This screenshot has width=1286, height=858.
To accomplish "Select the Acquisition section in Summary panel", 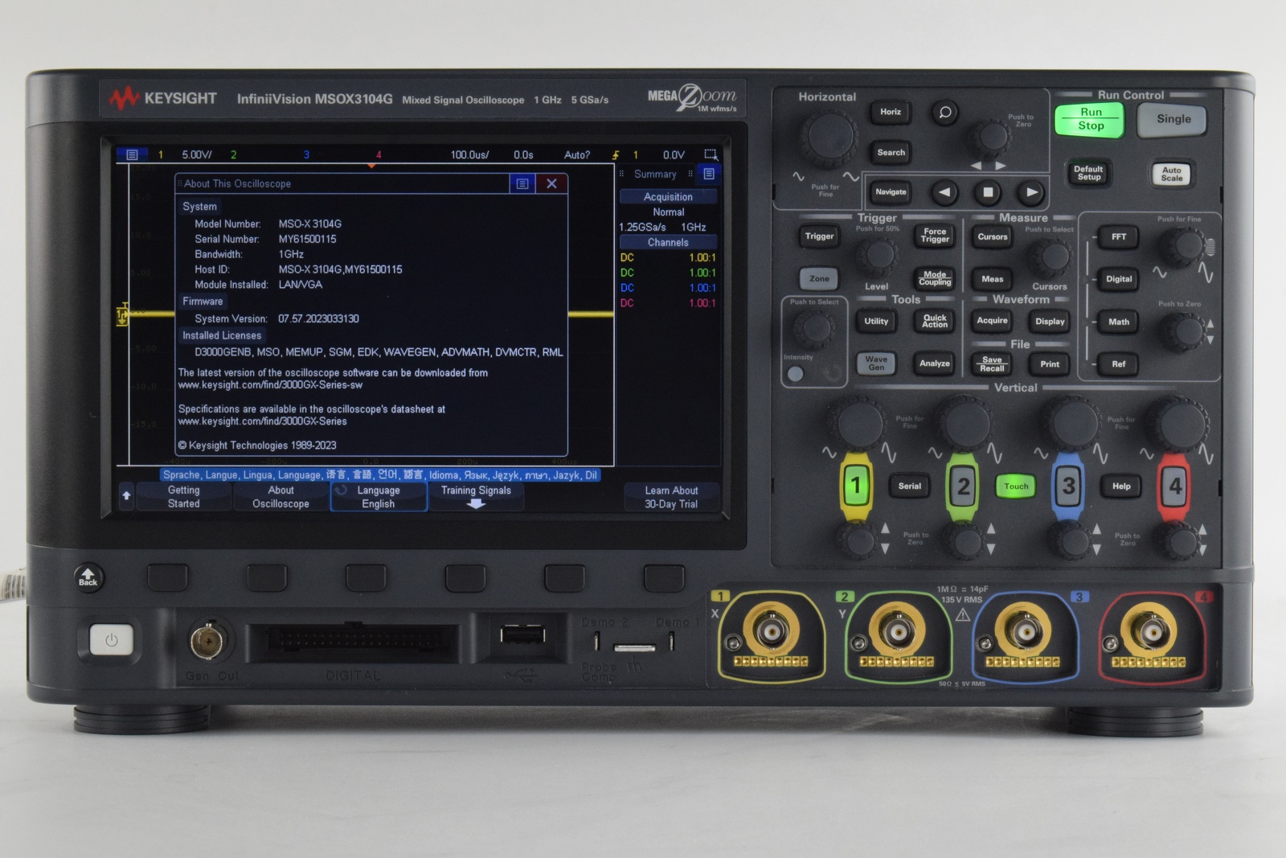I will pyautogui.click(x=667, y=196).
